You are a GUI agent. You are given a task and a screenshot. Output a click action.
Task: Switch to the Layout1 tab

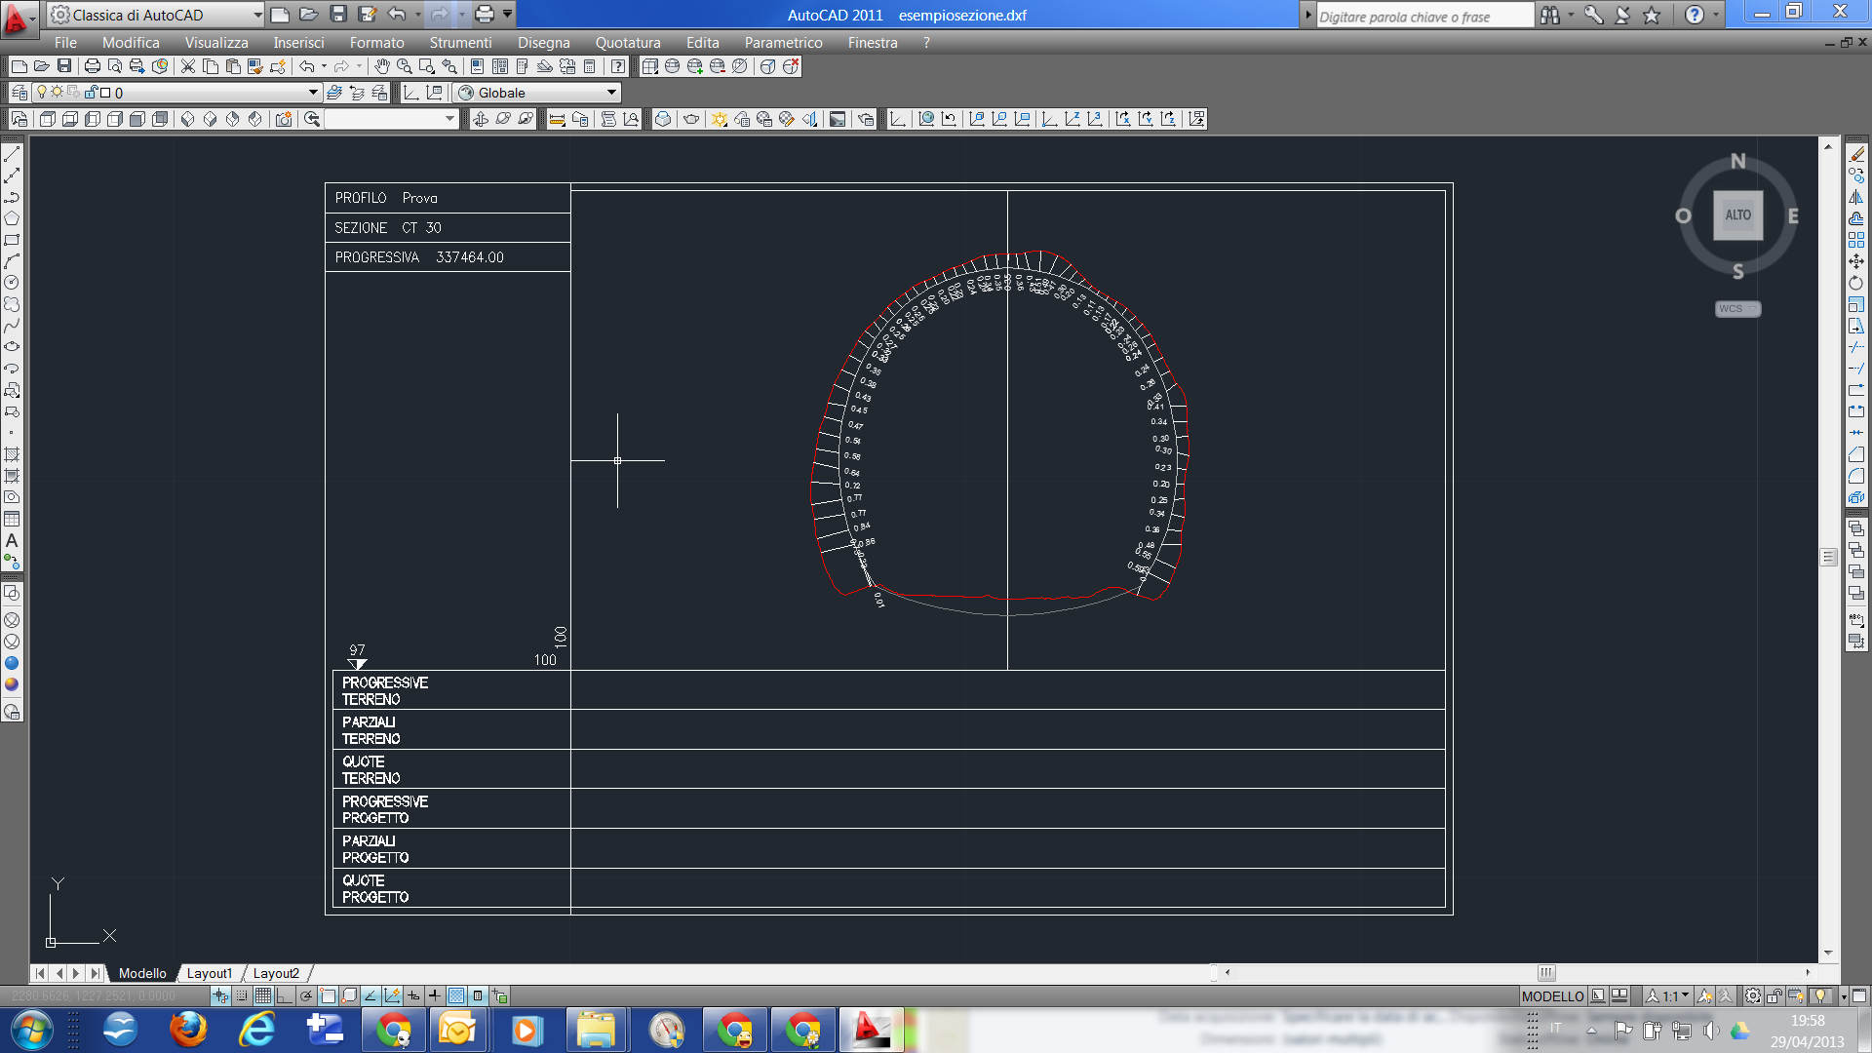click(209, 973)
